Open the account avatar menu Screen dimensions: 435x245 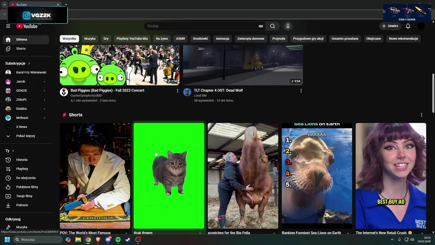tap(421, 26)
